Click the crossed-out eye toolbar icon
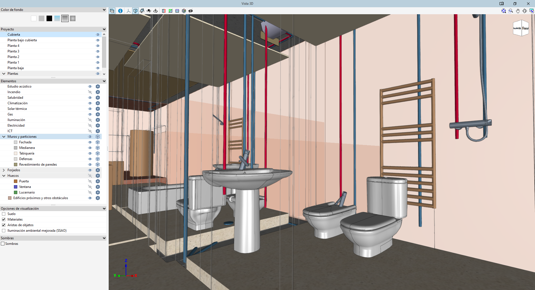The height and width of the screenshot is (290, 535). click(x=191, y=11)
